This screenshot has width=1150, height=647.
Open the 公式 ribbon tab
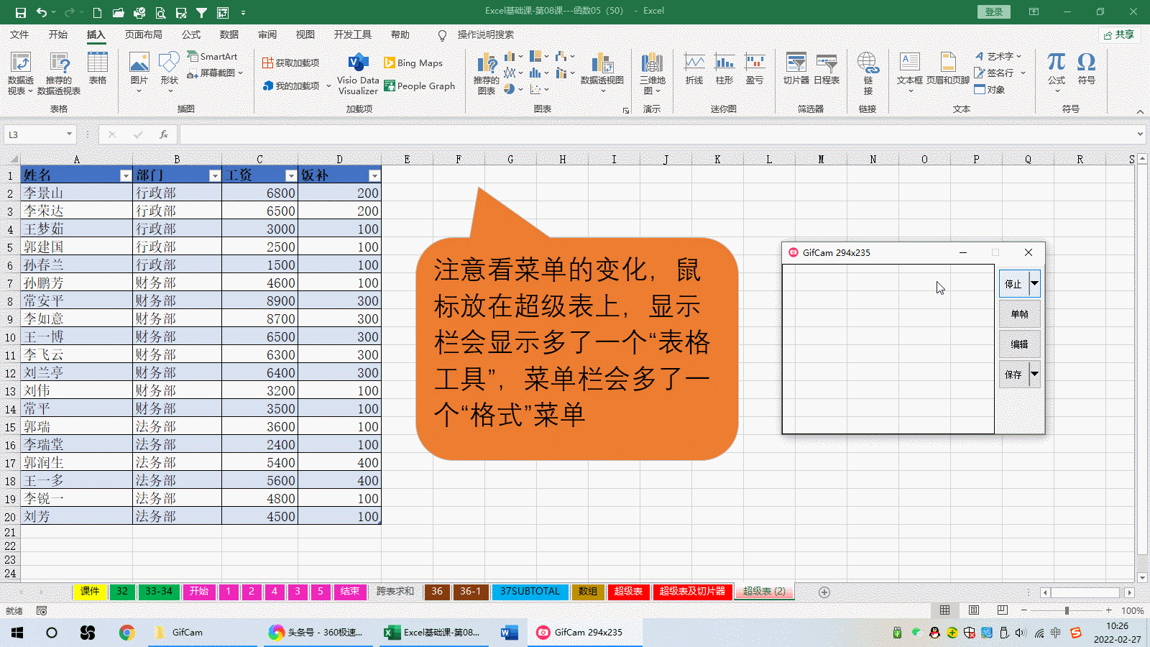pos(191,35)
